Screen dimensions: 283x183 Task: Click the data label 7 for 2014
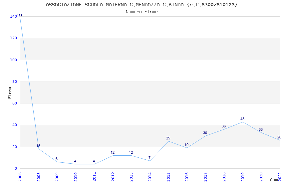point(149,158)
